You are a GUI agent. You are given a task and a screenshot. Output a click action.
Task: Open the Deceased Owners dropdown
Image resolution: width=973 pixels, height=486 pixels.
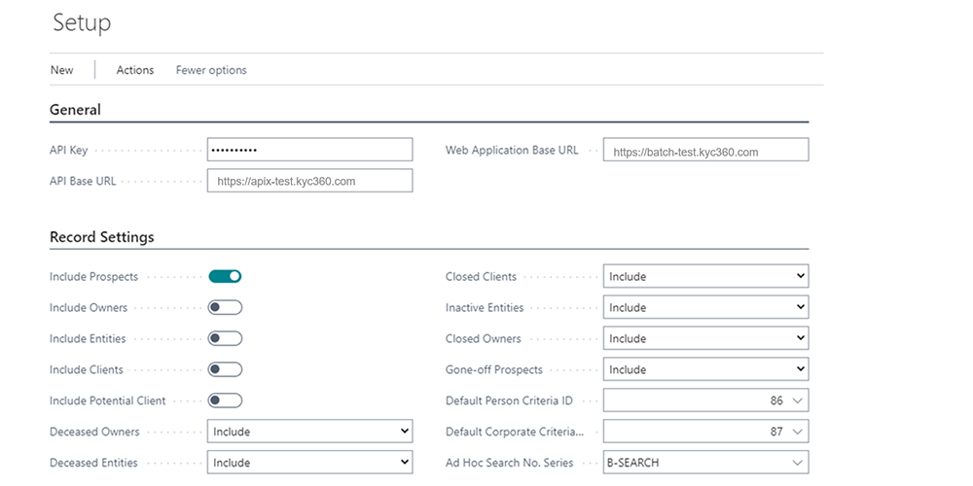coord(309,432)
